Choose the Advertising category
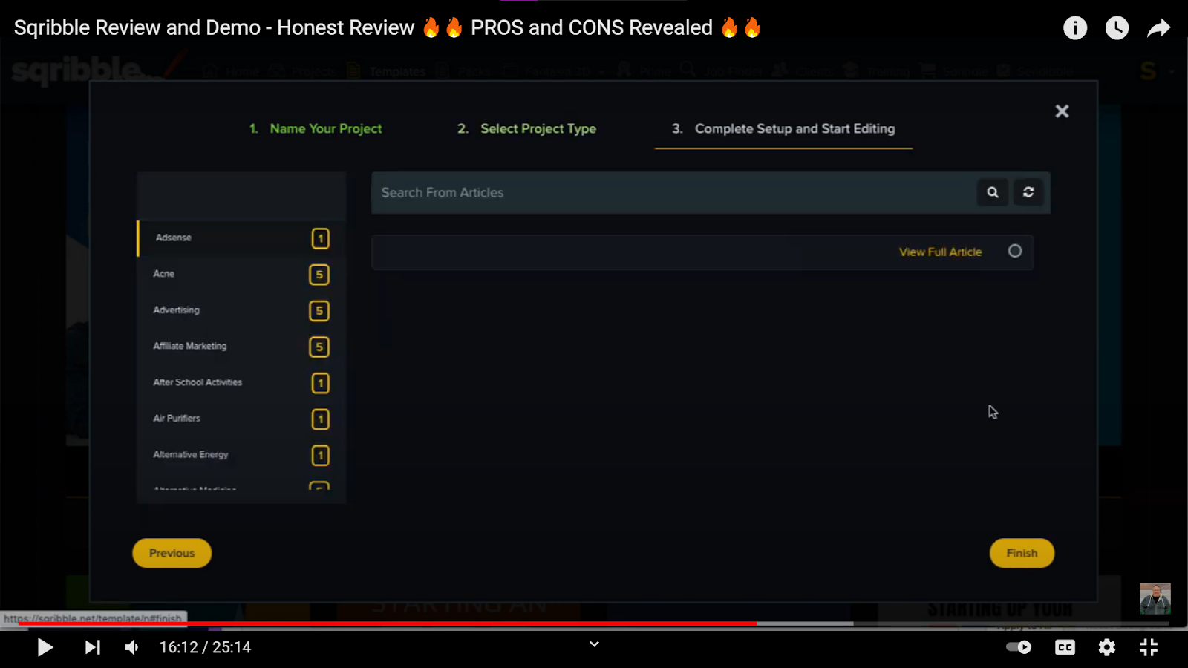Viewport: 1188px width, 668px height. pos(241,310)
